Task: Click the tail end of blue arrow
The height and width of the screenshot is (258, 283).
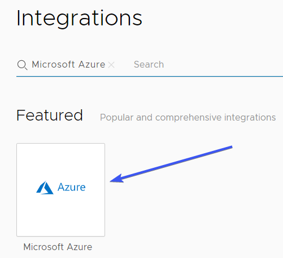Action: coord(231,147)
